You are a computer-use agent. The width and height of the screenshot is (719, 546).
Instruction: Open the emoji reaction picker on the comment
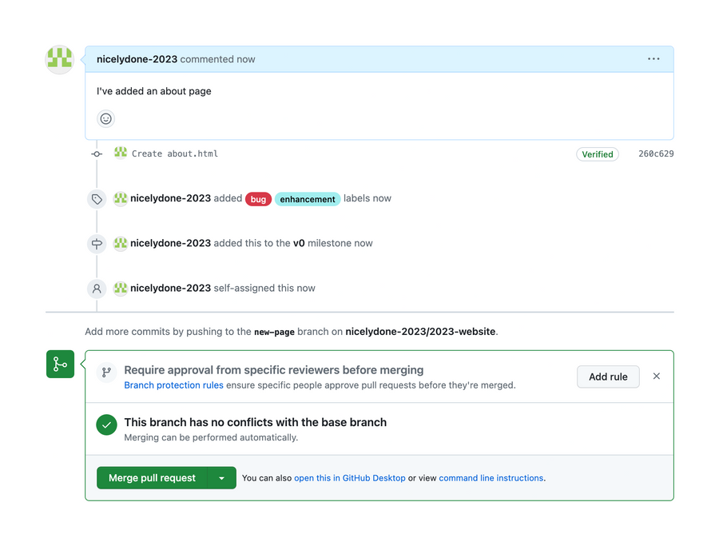point(105,118)
